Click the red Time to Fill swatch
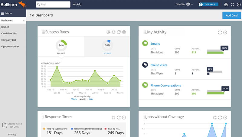The height and width of the screenshot is (137, 242). pyautogui.click(x=106, y=129)
